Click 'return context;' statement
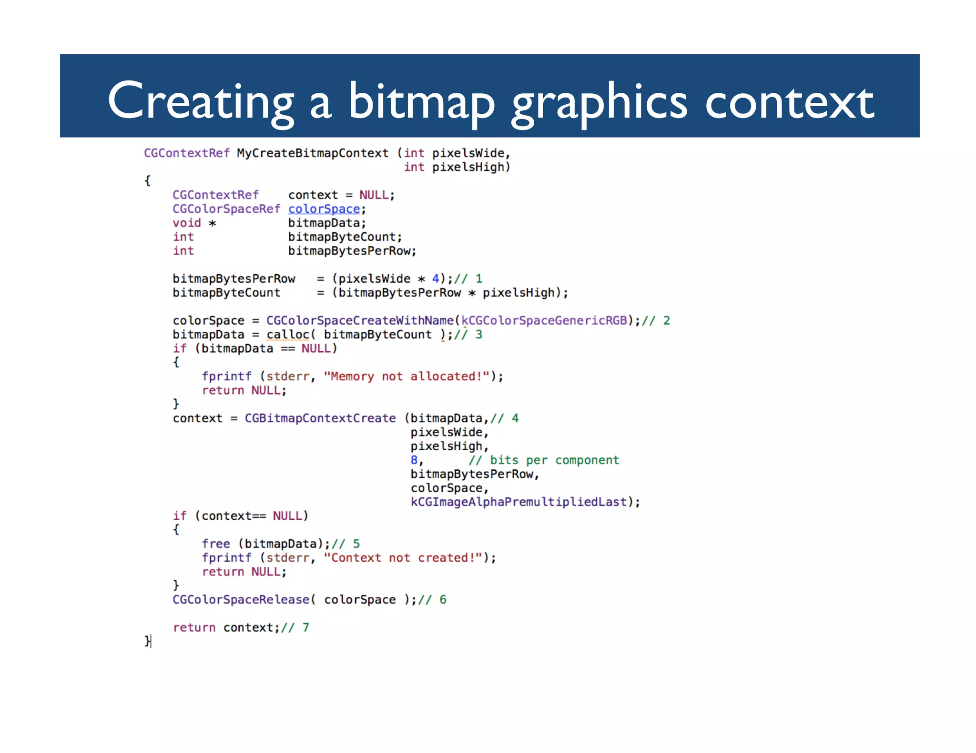This screenshot has height=753, width=976. pyautogui.click(x=226, y=628)
